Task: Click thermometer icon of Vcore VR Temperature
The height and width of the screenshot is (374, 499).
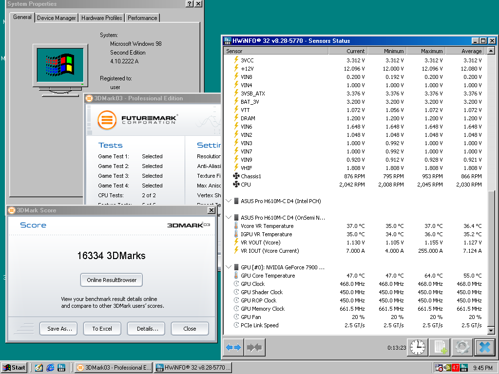Action: pyautogui.click(x=236, y=226)
